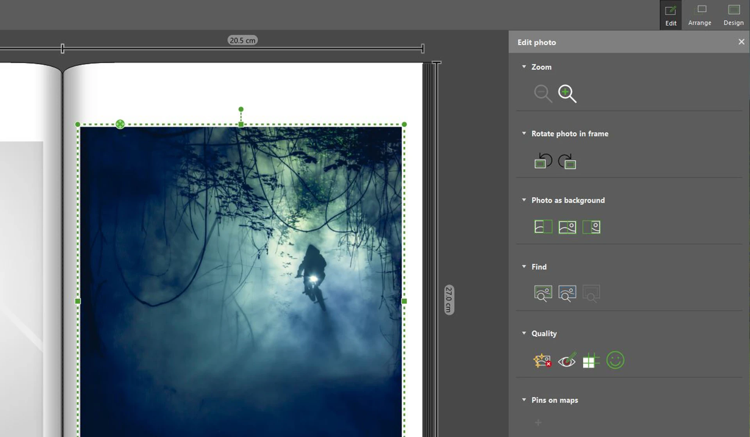750x437 pixels.
Task: Collapse the Rotate photo in frame section
Action: pyautogui.click(x=524, y=134)
